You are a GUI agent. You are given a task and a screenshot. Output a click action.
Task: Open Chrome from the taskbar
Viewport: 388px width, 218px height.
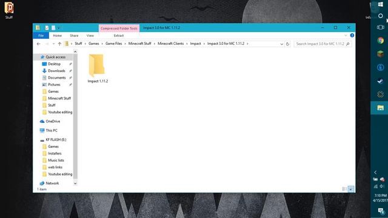pyautogui.click(x=380, y=41)
